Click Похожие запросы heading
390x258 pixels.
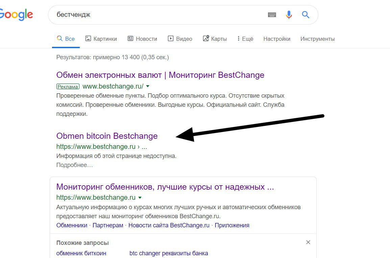click(82, 243)
